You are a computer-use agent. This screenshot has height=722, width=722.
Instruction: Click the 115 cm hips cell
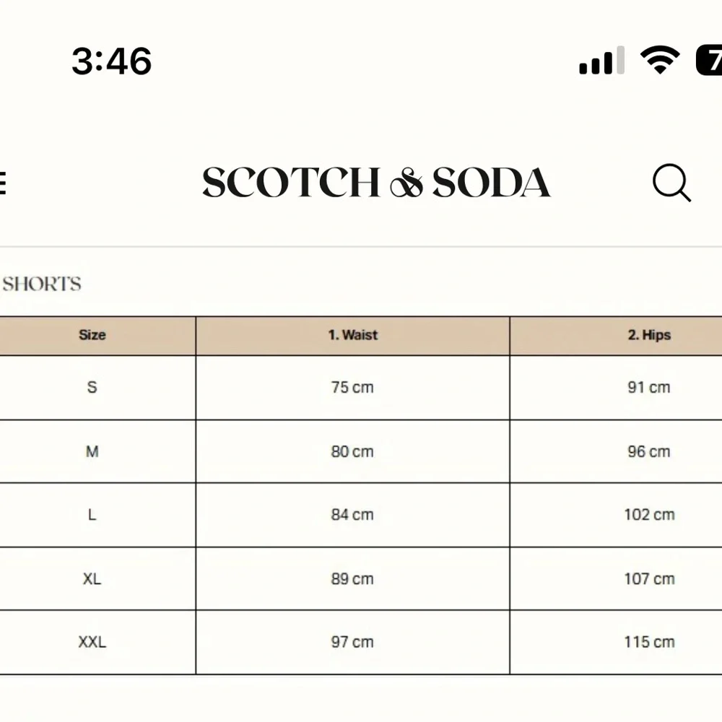649,642
